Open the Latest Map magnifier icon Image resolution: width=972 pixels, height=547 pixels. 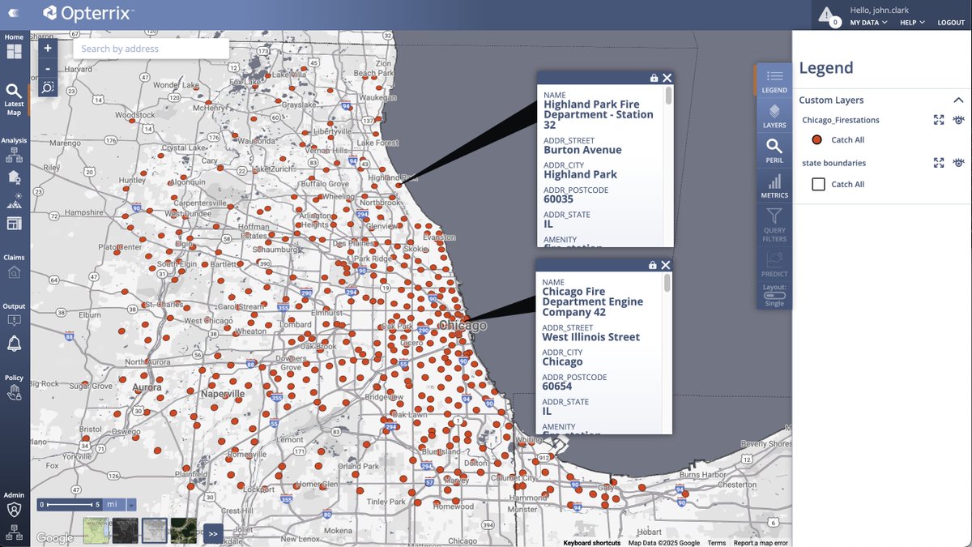click(14, 91)
